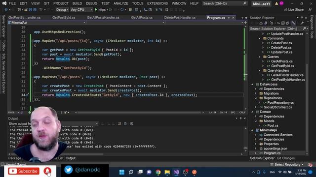Select PostRepository.cs in Solution Explorer
This screenshot has width=316, height=177.
[x=280, y=103]
